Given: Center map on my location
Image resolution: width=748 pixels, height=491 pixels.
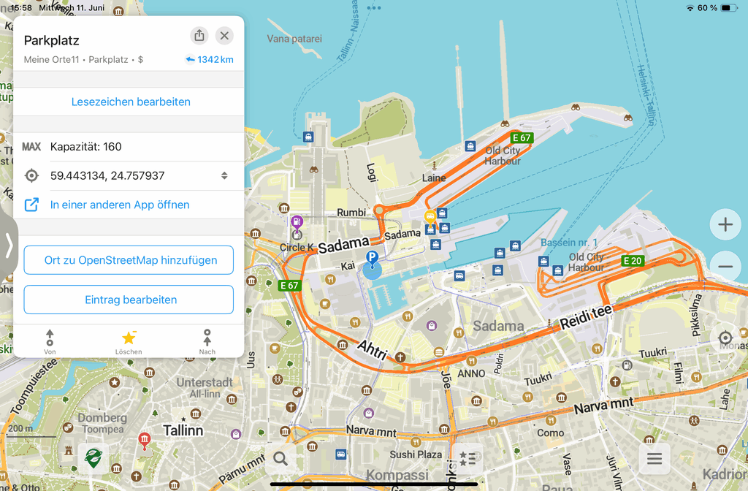Looking at the screenshot, I should [725, 338].
